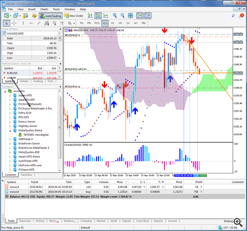
Task: Set timeframe to D1
Action: click(x=128, y=23)
